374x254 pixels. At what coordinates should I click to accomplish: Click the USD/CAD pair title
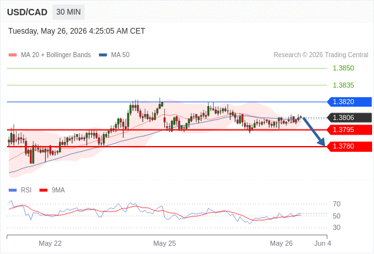(27, 12)
